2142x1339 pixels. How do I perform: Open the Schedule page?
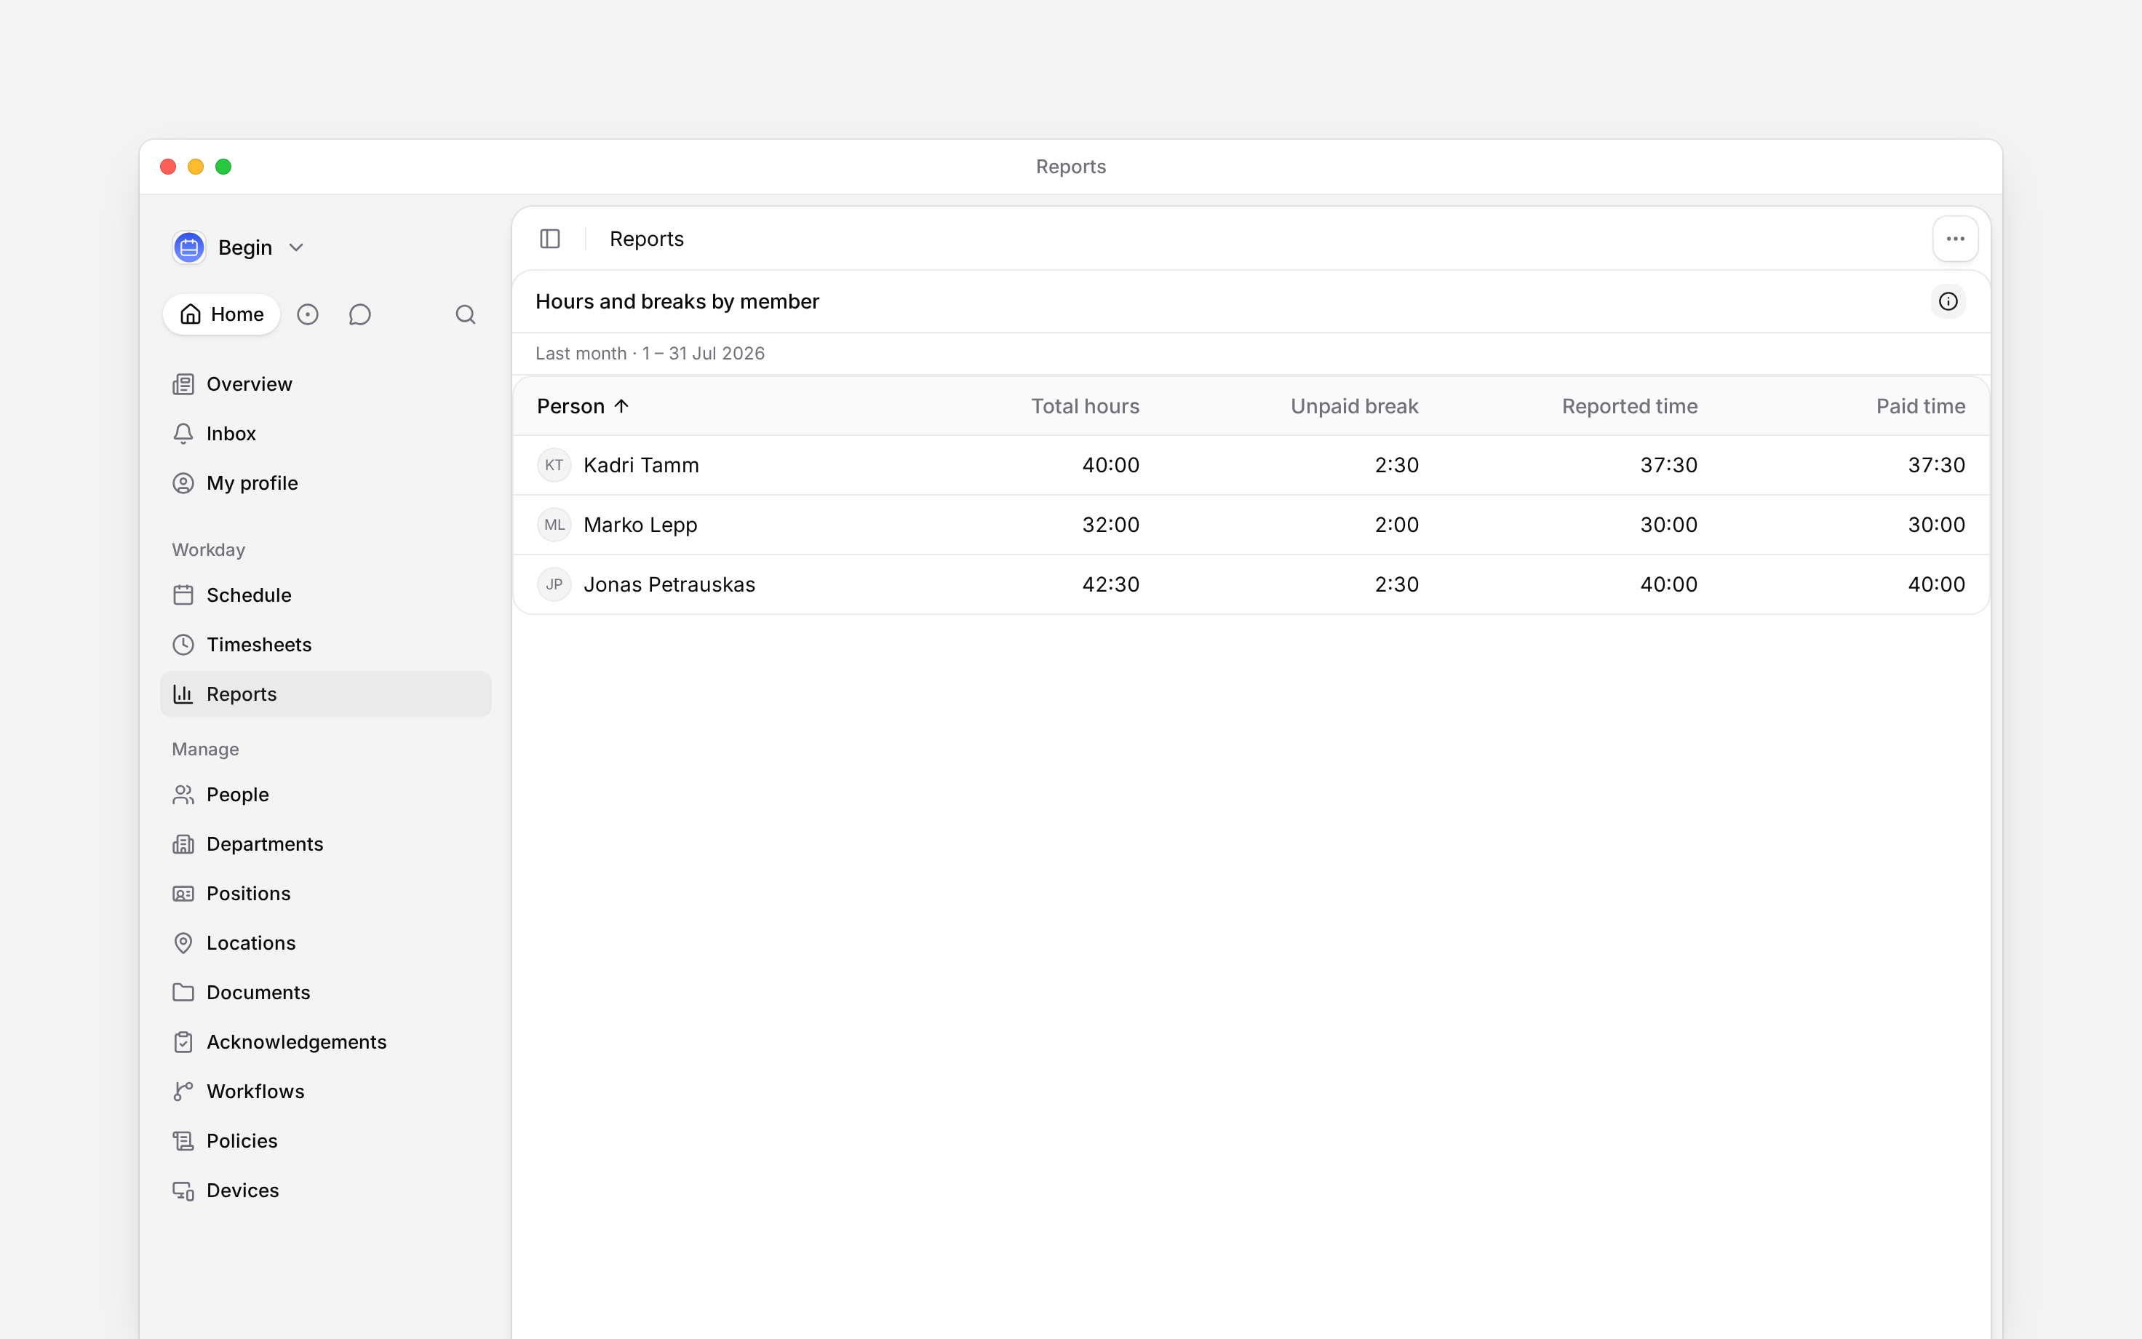(326, 595)
